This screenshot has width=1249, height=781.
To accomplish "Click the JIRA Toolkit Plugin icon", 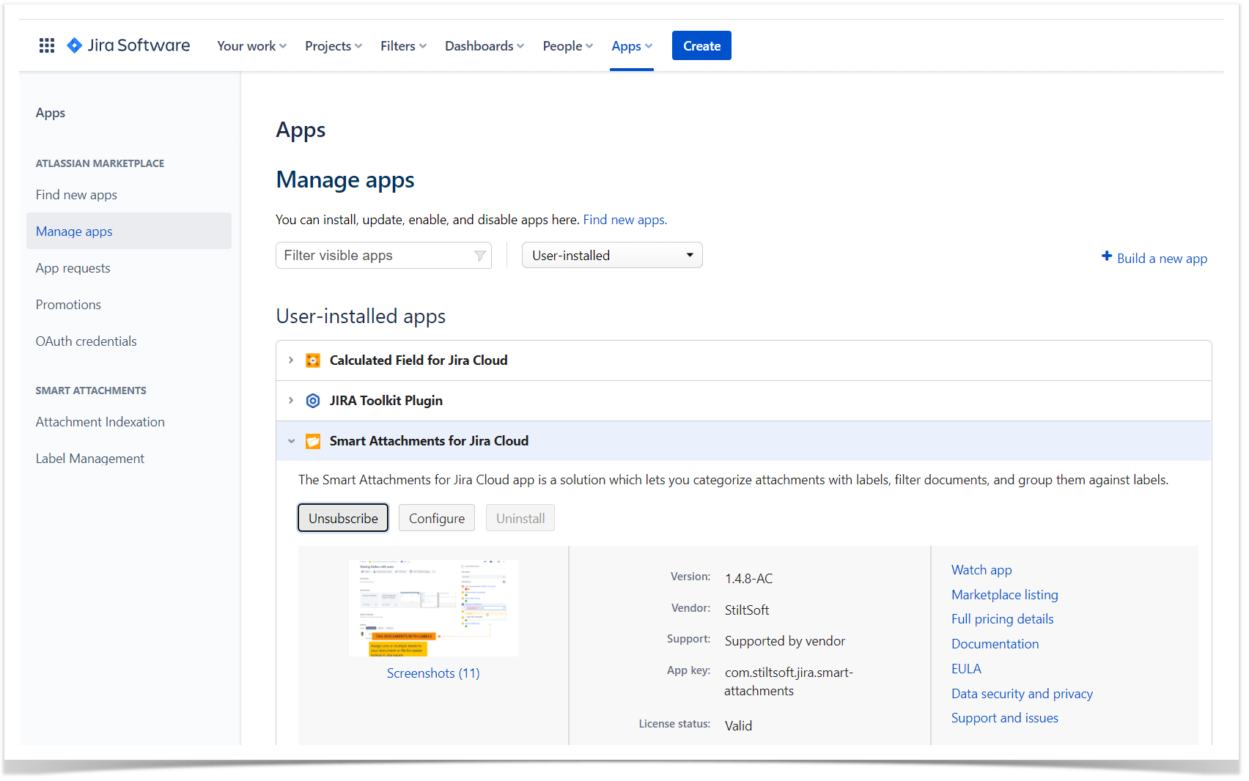I will (313, 401).
